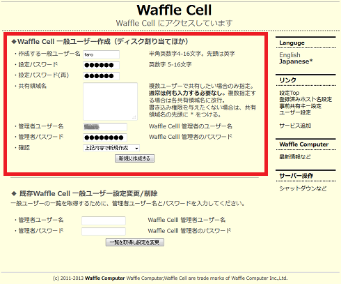Open the シャットダウンなど link
The image size is (341, 284).
click(303, 188)
